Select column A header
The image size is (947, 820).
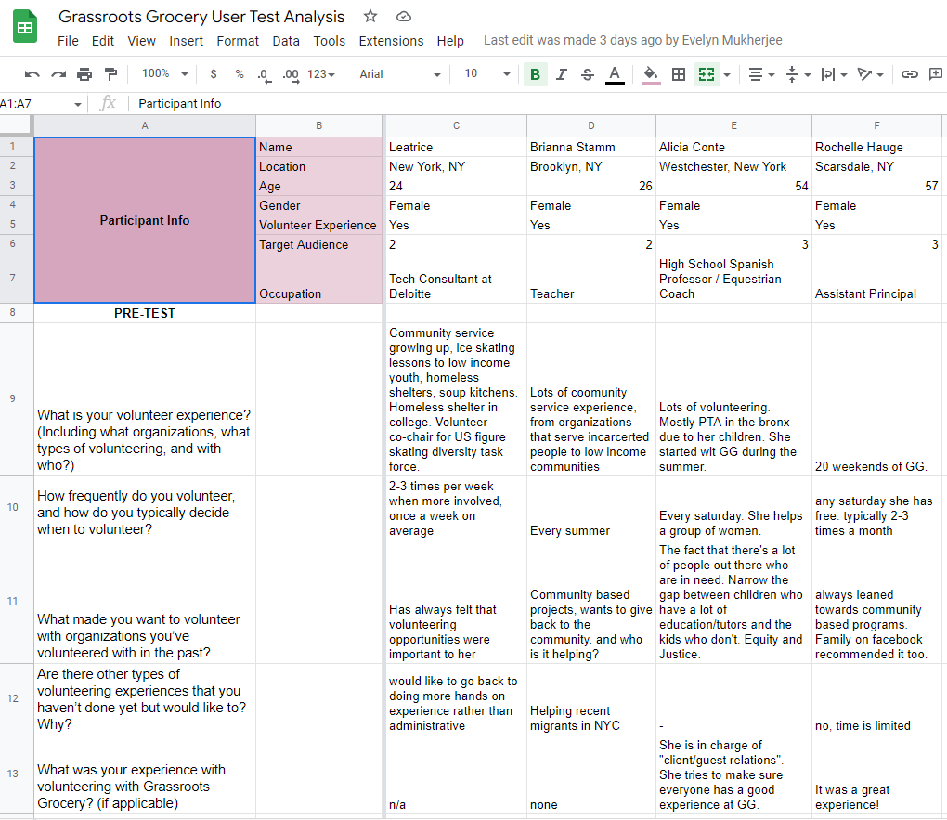(x=144, y=125)
